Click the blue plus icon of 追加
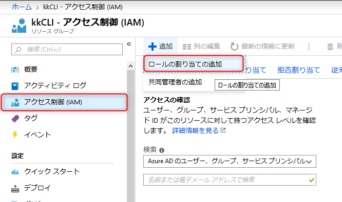 point(152,47)
